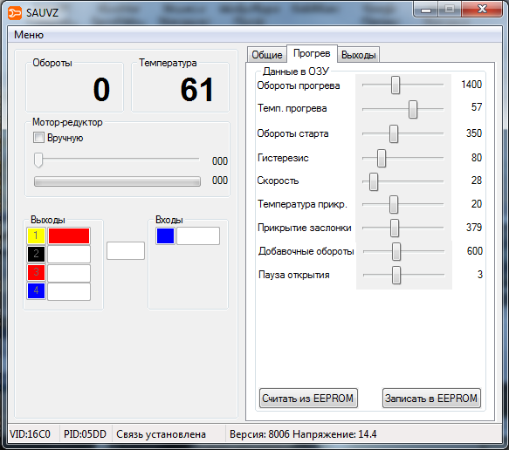Screen dimensions: 509x450
Task: Click the SAUVZ application icon in title bar
Action: point(15,13)
